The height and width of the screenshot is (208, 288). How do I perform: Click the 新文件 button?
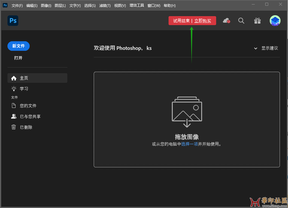coord(19,46)
